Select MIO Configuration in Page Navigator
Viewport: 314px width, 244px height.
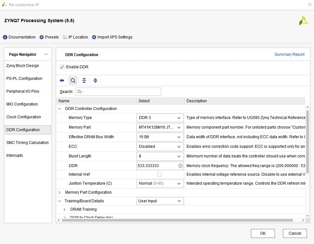[22, 104]
